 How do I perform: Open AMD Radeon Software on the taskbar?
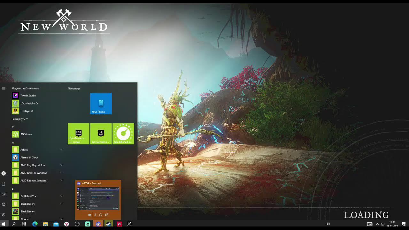(x=119, y=224)
